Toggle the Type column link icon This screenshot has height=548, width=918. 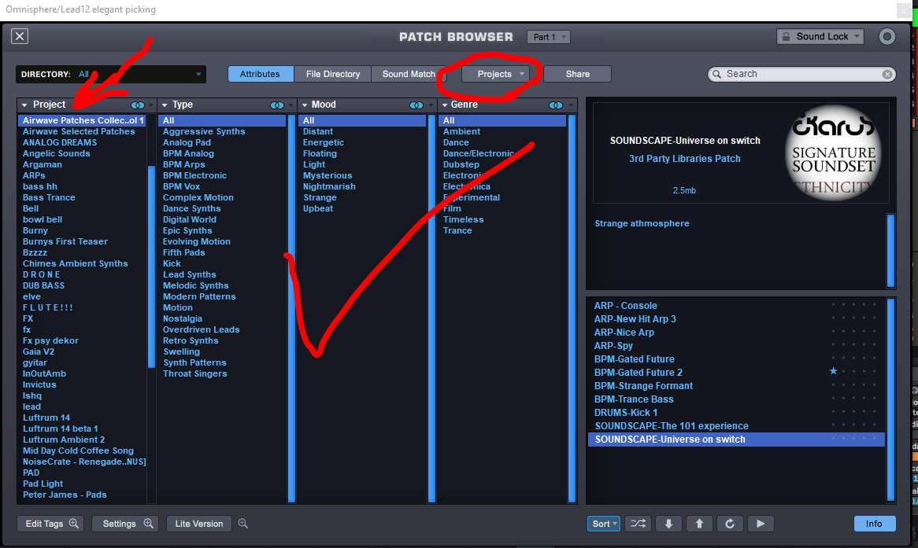(x=277, y=105)
